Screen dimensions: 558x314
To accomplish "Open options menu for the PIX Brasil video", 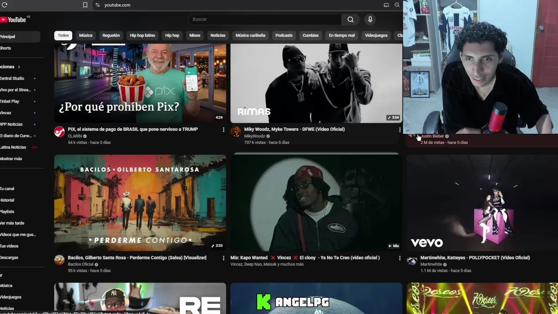I will point(224,130).
